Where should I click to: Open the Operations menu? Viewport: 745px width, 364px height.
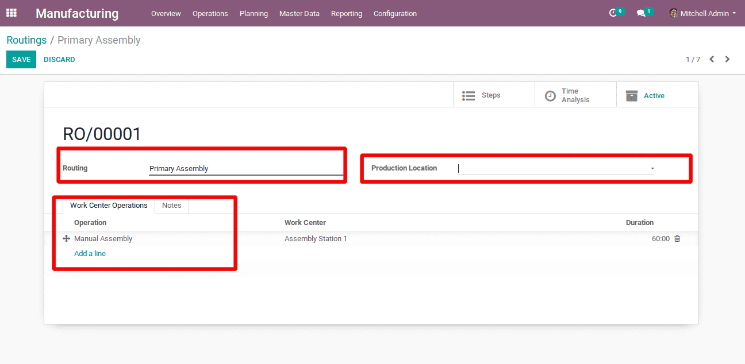click(x=210, y=13)
